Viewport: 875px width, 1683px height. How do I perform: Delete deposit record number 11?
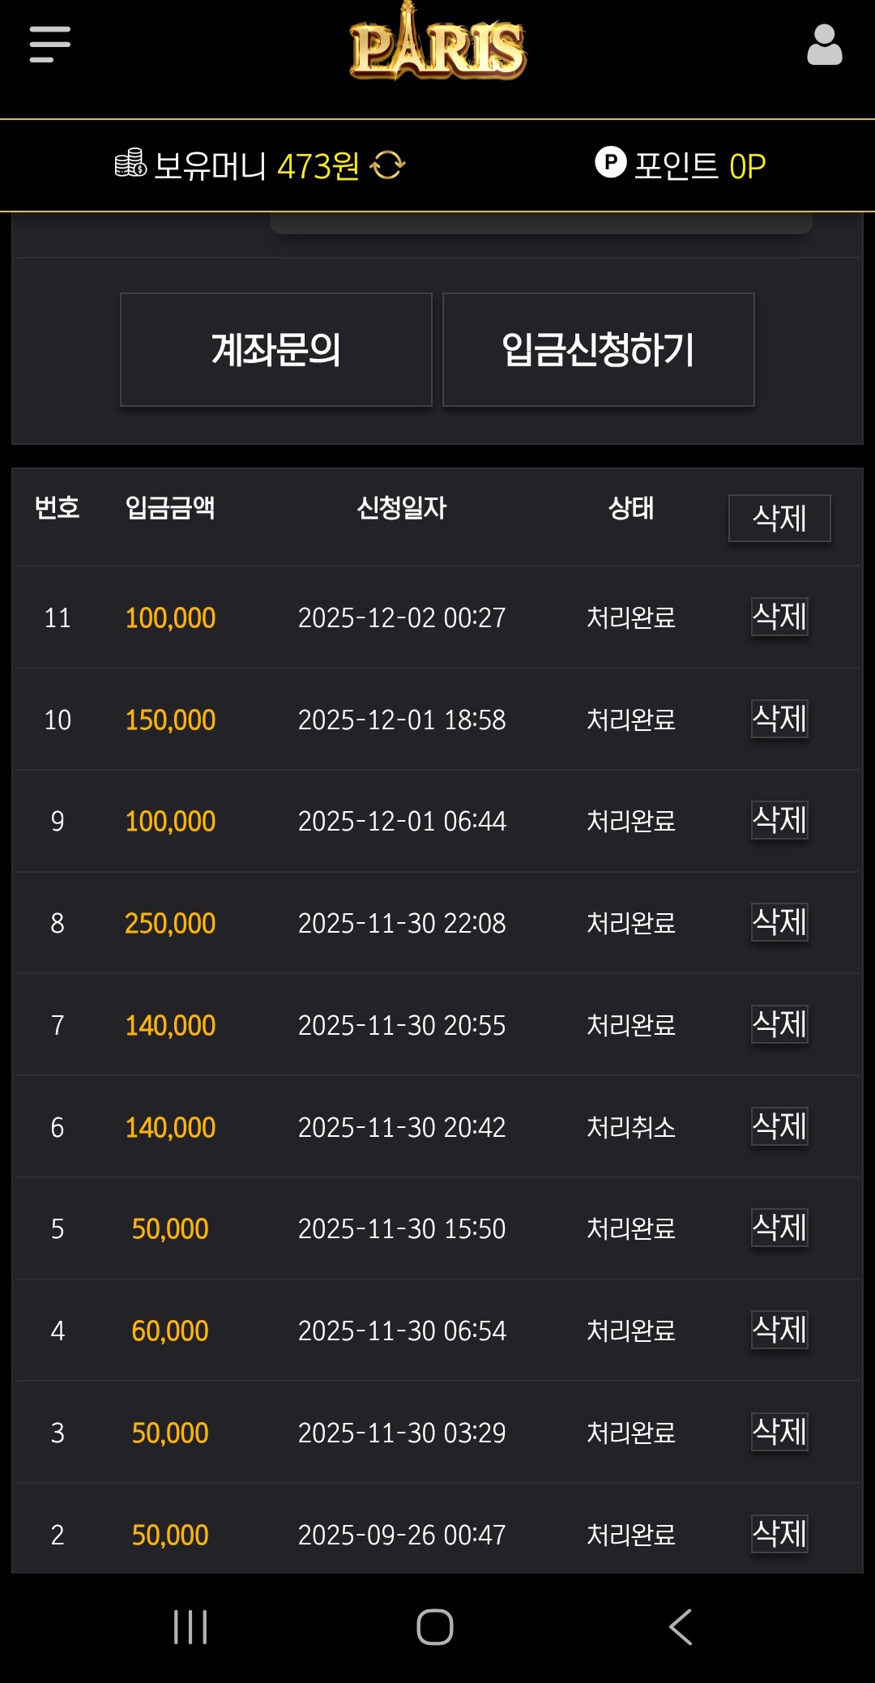click(x=779, y=617)
